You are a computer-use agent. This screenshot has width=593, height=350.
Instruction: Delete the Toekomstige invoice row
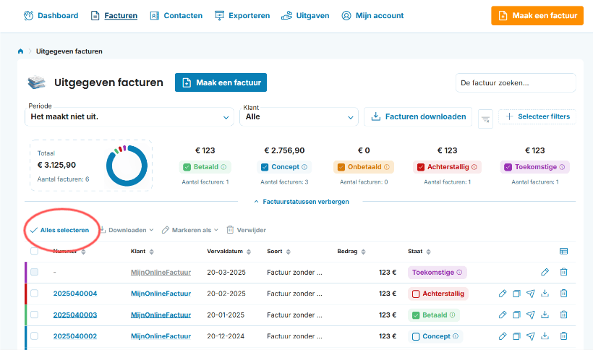(x=563, y=272)
